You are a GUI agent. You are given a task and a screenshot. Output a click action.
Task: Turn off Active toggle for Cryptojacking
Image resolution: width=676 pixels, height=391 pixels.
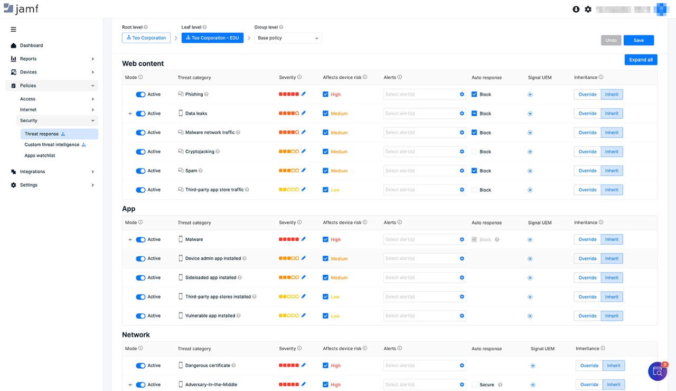pyautogui.click(x=140, y=152)
